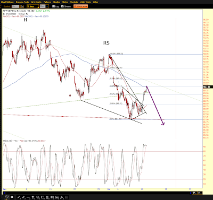The image size is (213, 200).
Task: Open the Patterns menu
Action: pos(47,2)
